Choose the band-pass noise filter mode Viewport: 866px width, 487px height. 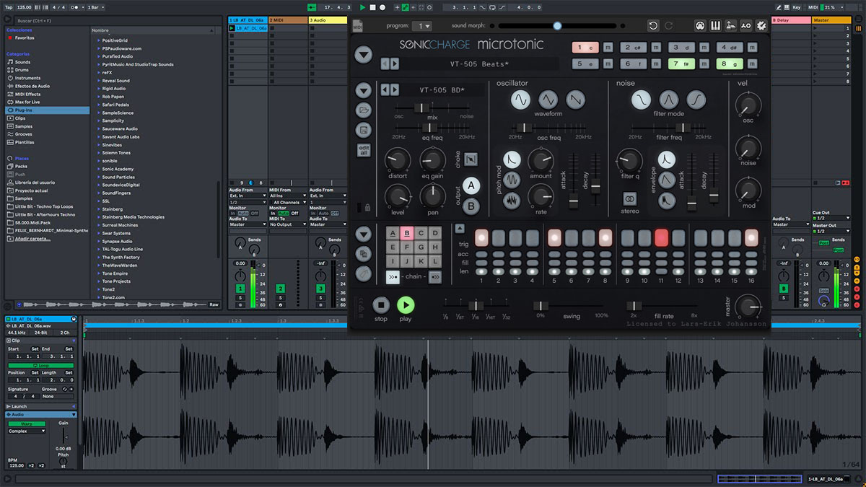click(x=669, y=100)
